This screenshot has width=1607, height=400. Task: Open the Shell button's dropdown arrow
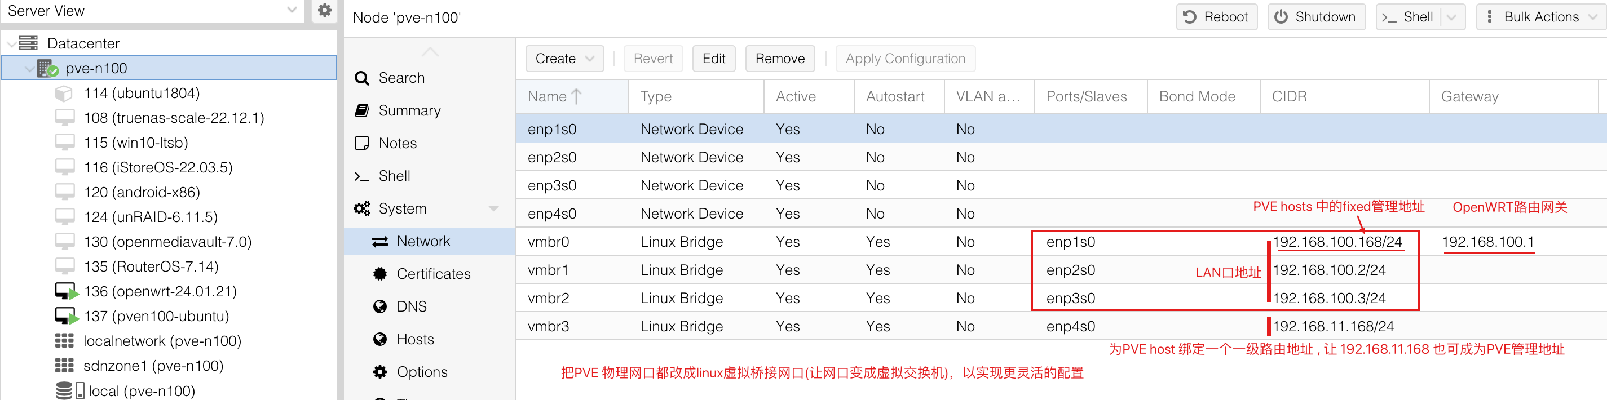1452,17
